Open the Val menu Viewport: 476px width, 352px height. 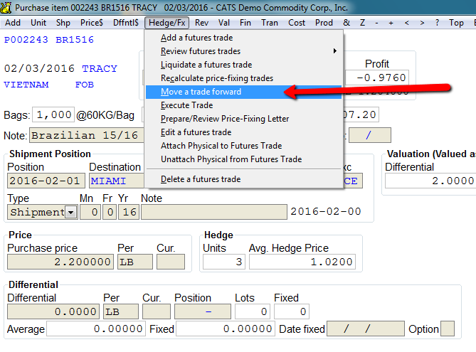(224, 23)
